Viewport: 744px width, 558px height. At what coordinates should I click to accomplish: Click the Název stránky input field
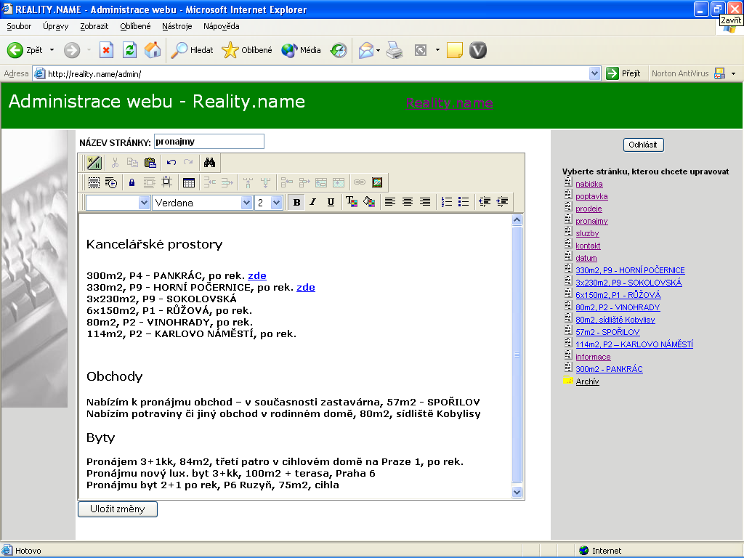[x=209, y=142]
